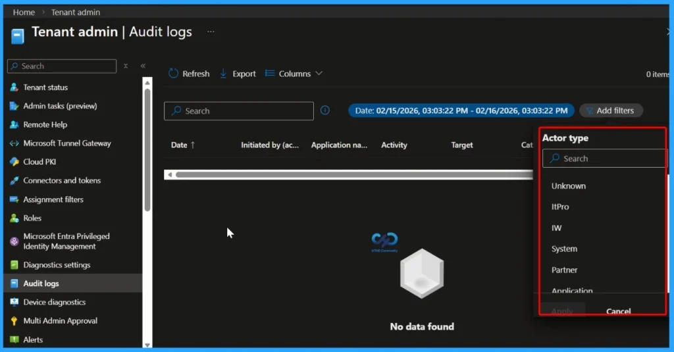Click the Assignment filters icon

coord(14,199)
